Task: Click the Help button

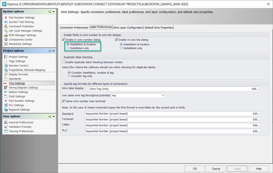Action: click(259, 169)
